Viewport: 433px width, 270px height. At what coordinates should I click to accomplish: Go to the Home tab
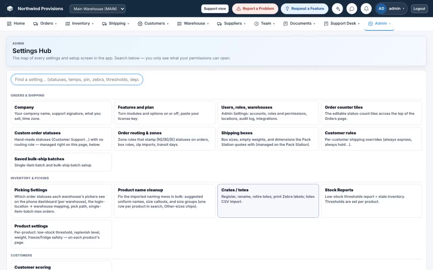pos(16,24)
